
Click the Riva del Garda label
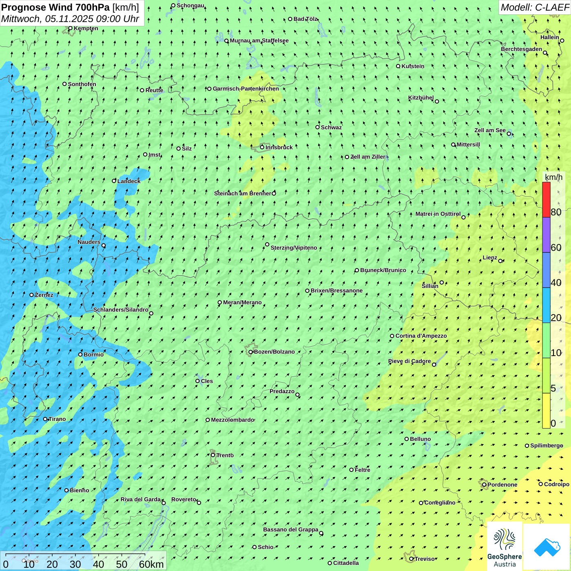(141, 499)
